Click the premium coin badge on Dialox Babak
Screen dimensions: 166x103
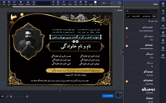tap(127, 81)
